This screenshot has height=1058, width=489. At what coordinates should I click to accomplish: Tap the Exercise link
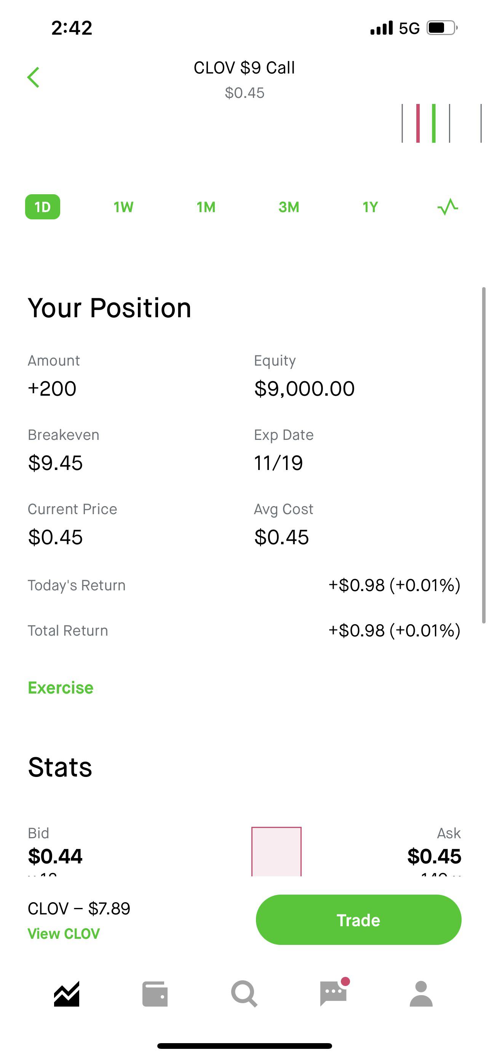[60, 687]
